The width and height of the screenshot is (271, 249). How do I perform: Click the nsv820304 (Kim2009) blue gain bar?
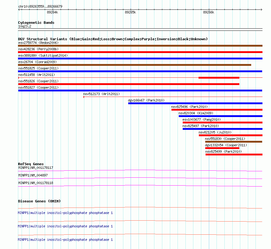[x=220, y=116]
